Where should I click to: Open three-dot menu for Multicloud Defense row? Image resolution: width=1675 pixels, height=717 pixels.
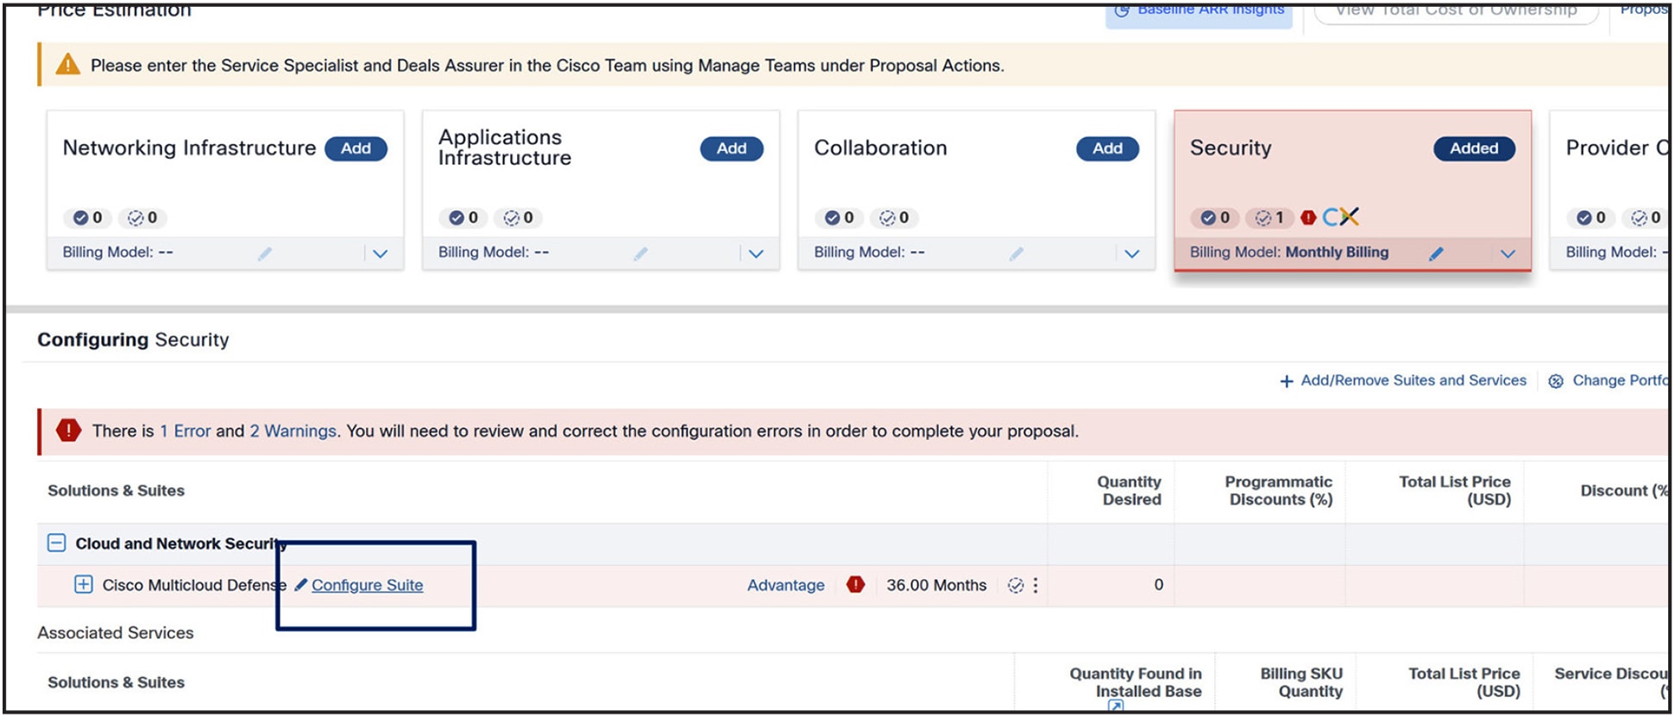tap(1036, 585)
